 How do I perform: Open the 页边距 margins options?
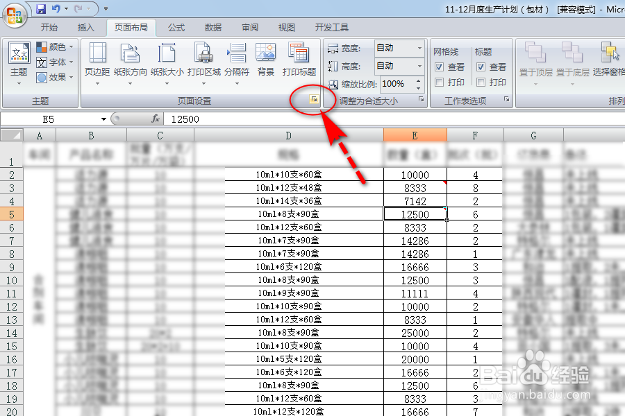point(97,64)
